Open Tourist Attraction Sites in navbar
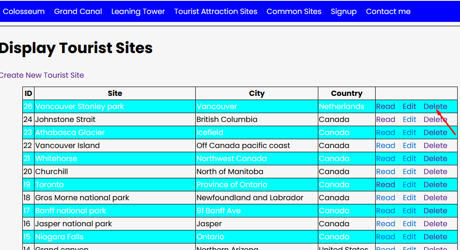The width and height of the screenshot is (460, 250). click(x=216, y=11)
